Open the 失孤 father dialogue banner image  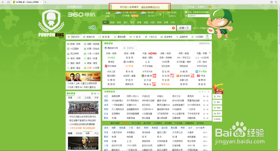click(x=83, y=77)
